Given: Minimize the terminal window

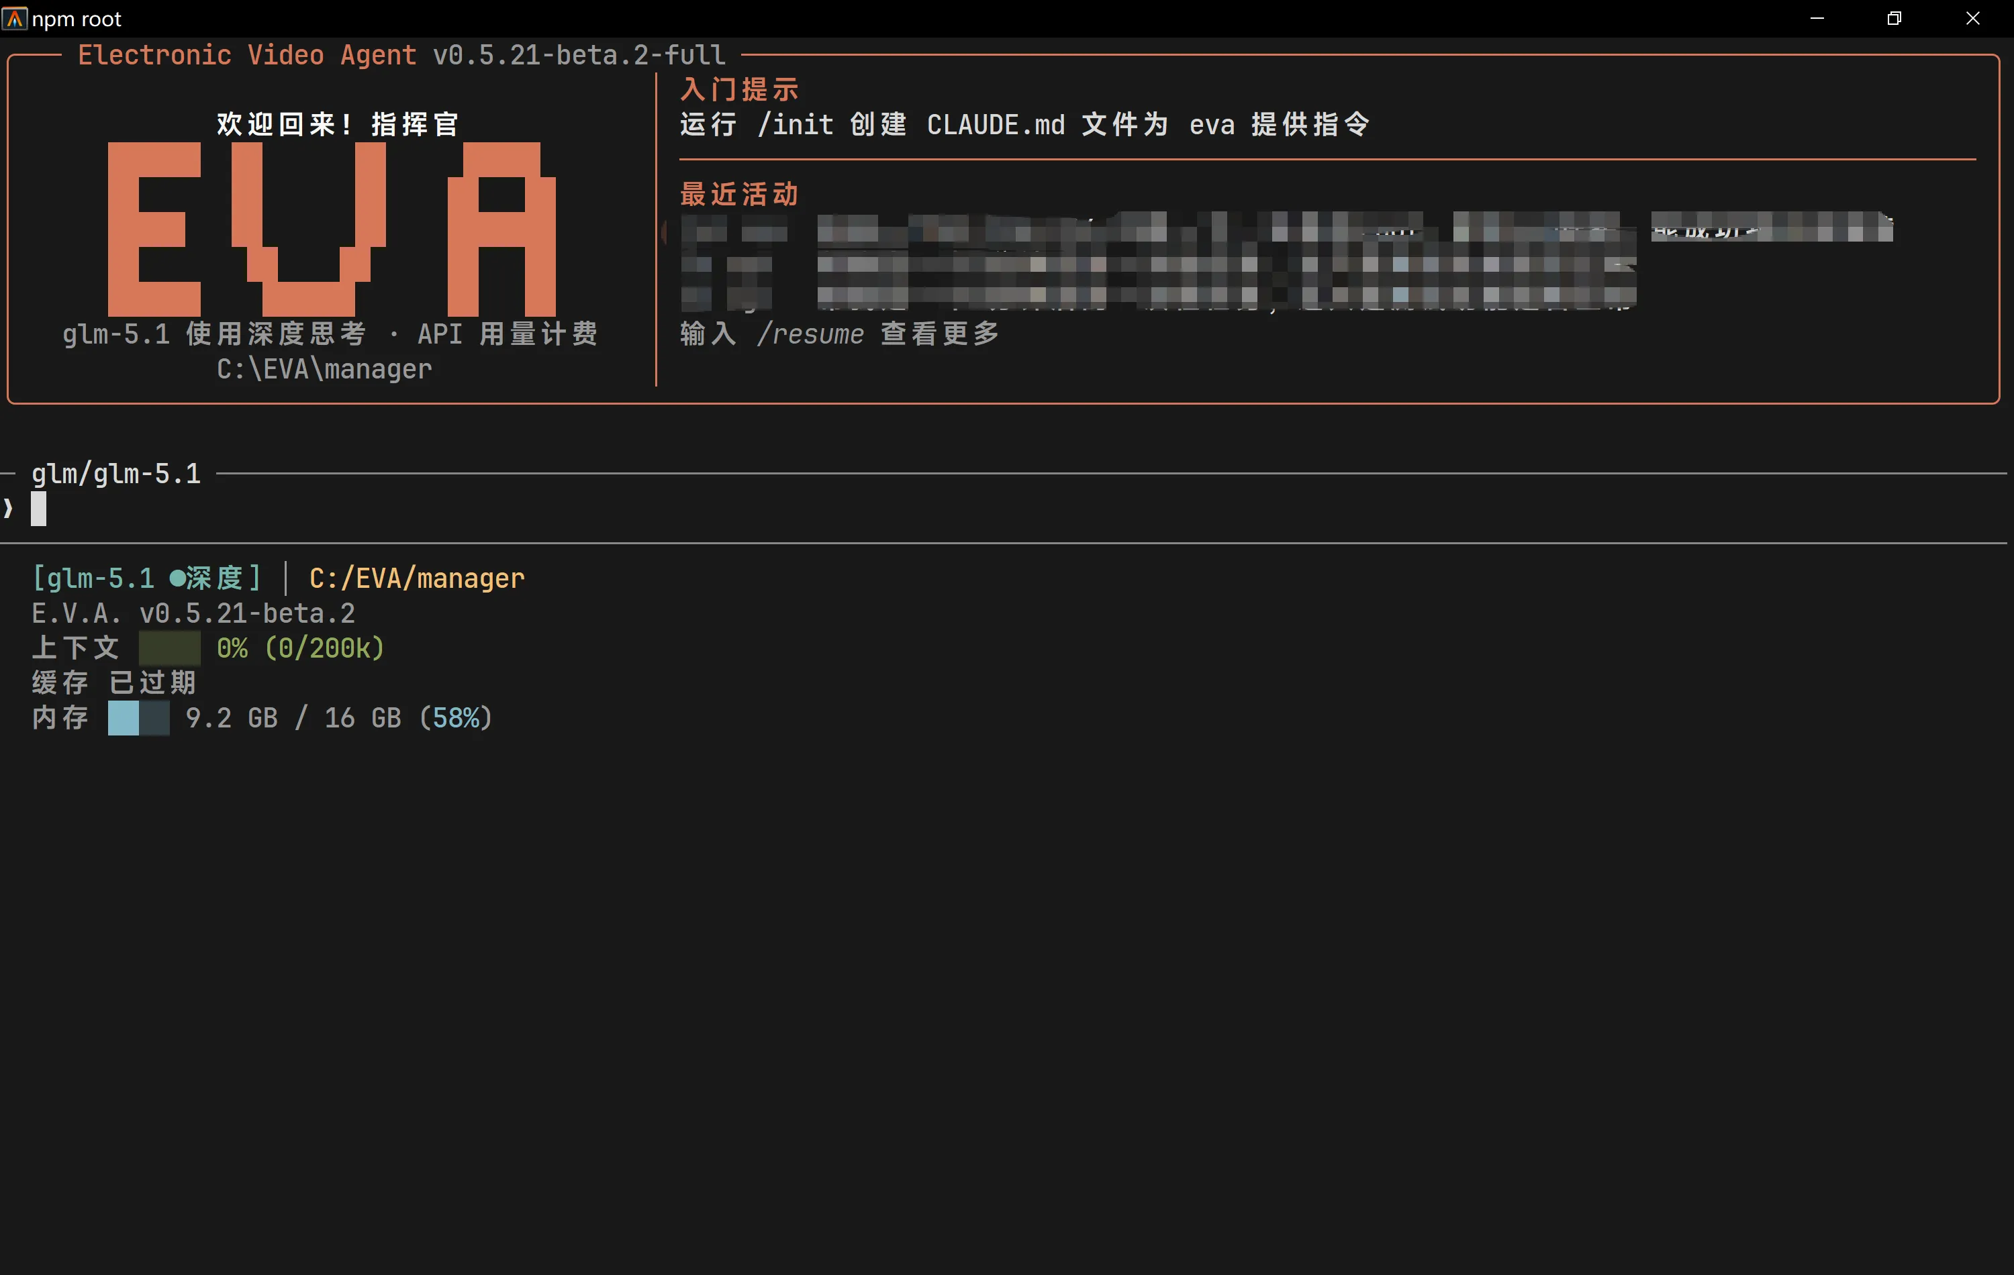Looking at the screenshot, I should tap(1817, 17).
